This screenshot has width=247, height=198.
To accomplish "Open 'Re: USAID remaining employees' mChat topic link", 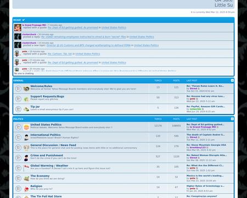I will (x=83, y=37).
